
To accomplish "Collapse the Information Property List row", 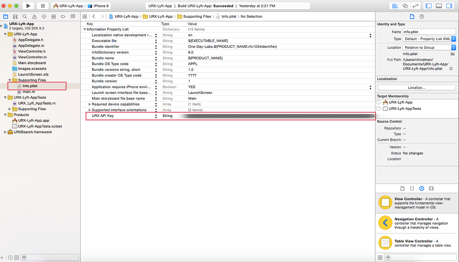I will 85,29.
